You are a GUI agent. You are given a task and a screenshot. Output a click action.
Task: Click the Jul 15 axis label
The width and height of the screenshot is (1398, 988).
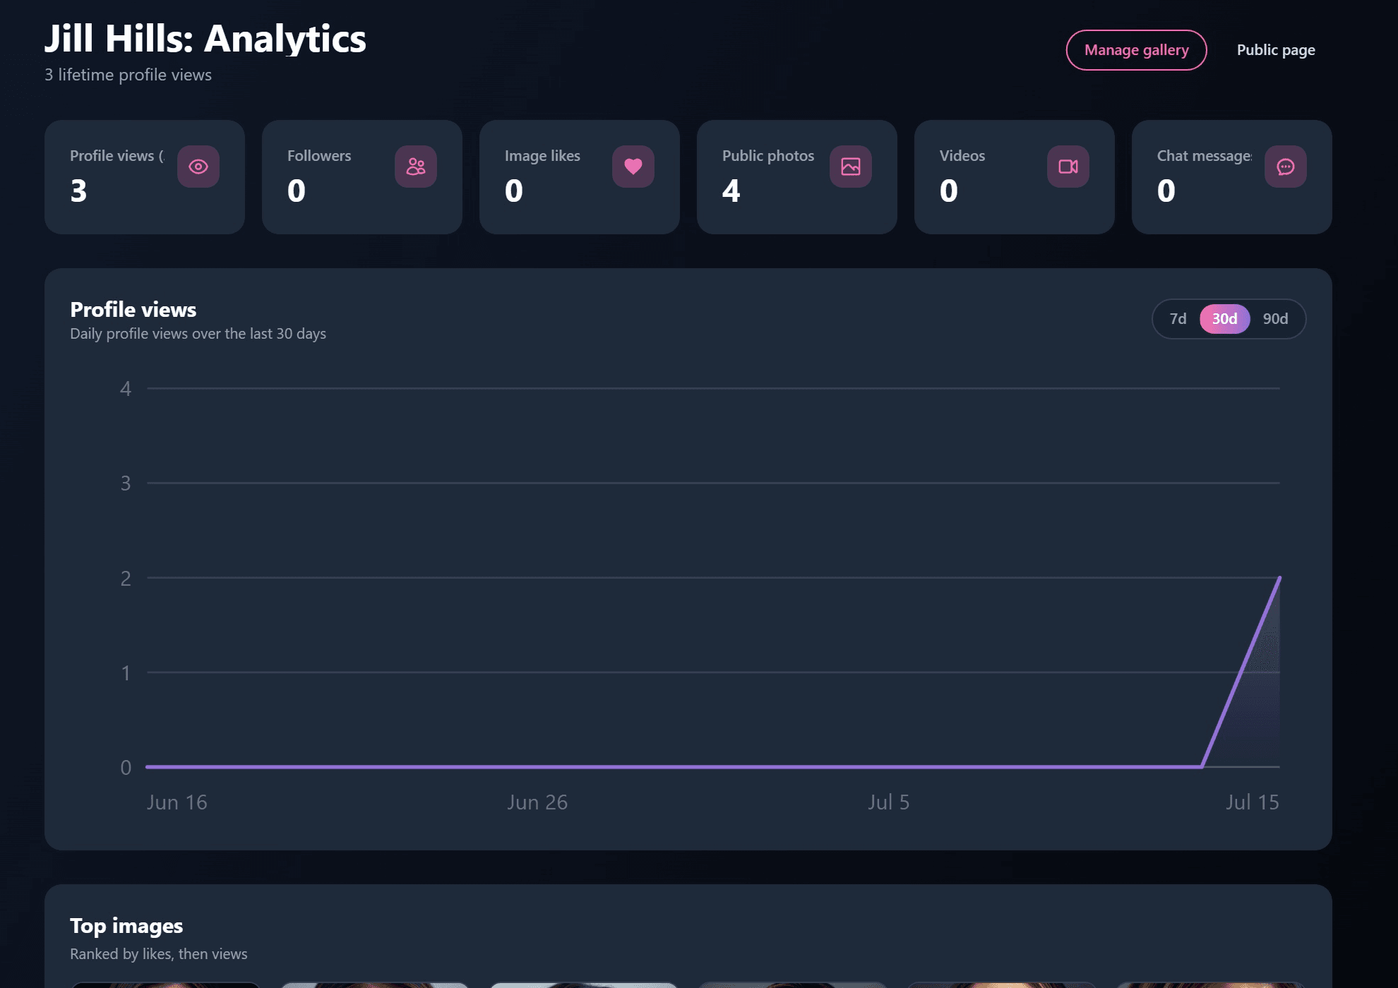1252,802
